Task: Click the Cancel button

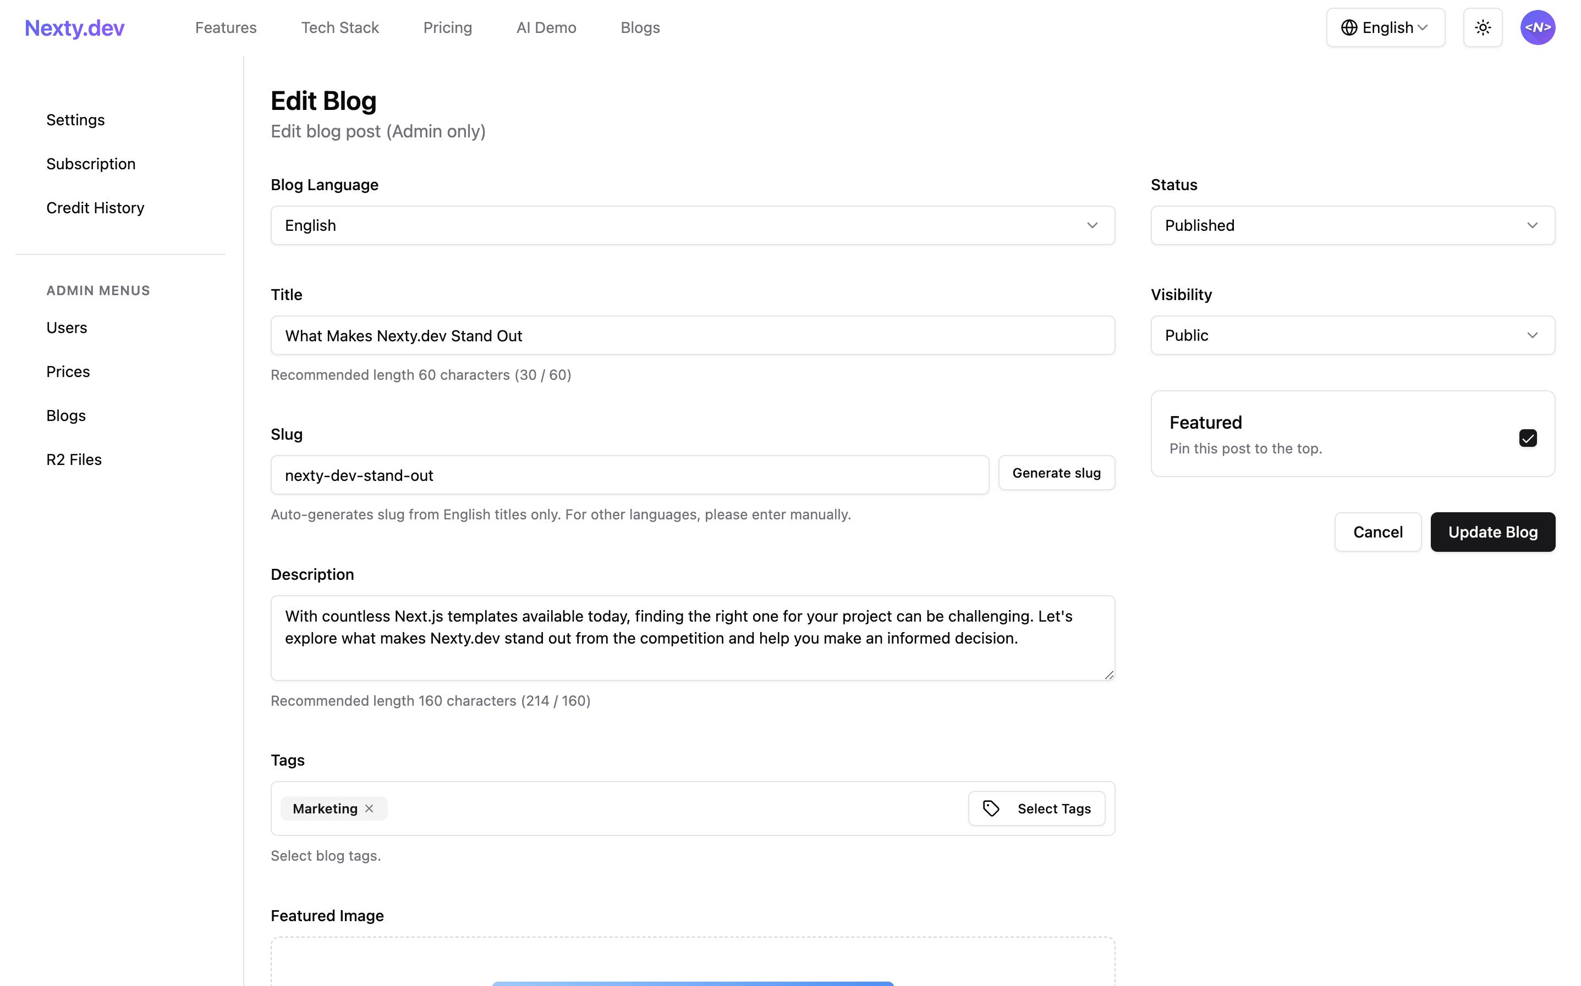Action: pyautogui.click(x=1377, y=532)
